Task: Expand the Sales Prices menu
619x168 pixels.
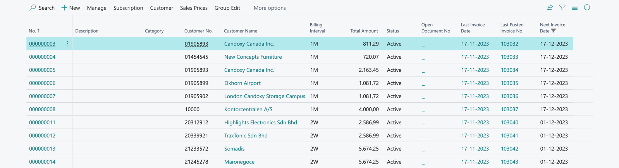Action: point(194,8)
